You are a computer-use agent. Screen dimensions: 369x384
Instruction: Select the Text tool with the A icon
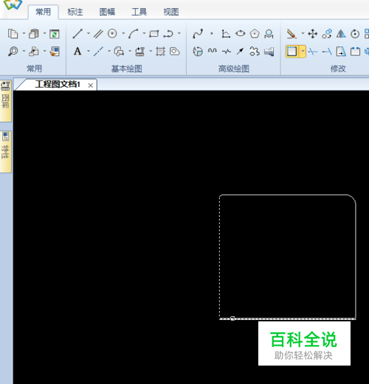coord(77,52)
